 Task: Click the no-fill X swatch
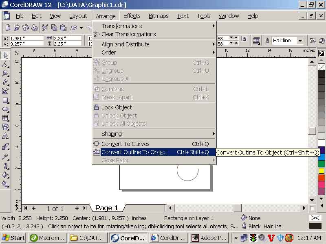tap(322, 67)
